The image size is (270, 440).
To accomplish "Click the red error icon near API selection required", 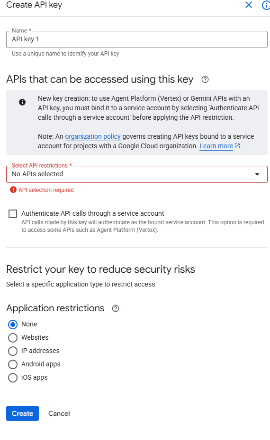I will (13, 190).
